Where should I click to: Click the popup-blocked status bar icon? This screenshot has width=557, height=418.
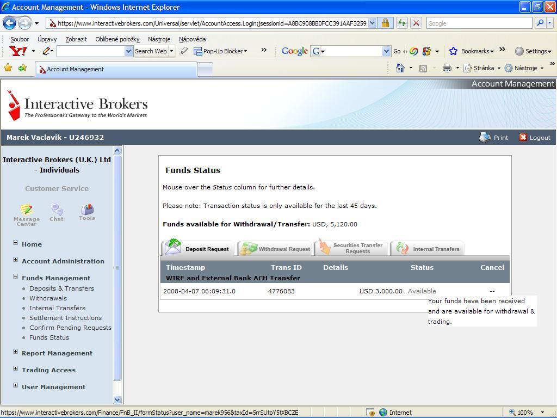pyautogui.click(x=370, y=413)
